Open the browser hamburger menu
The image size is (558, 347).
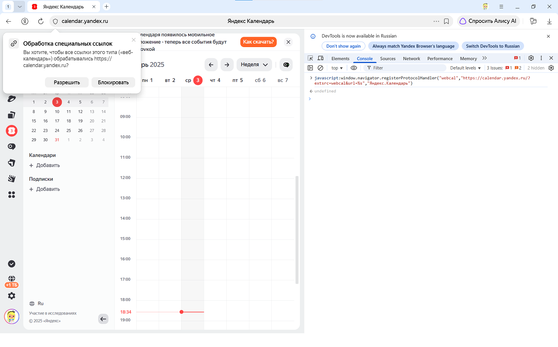point(501,7)
